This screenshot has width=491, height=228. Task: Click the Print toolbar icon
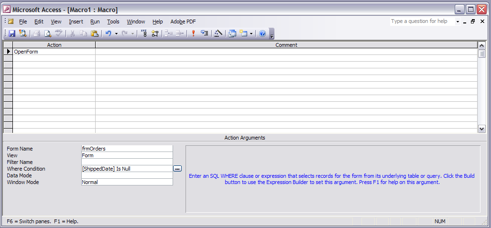(x=37, y=33)
